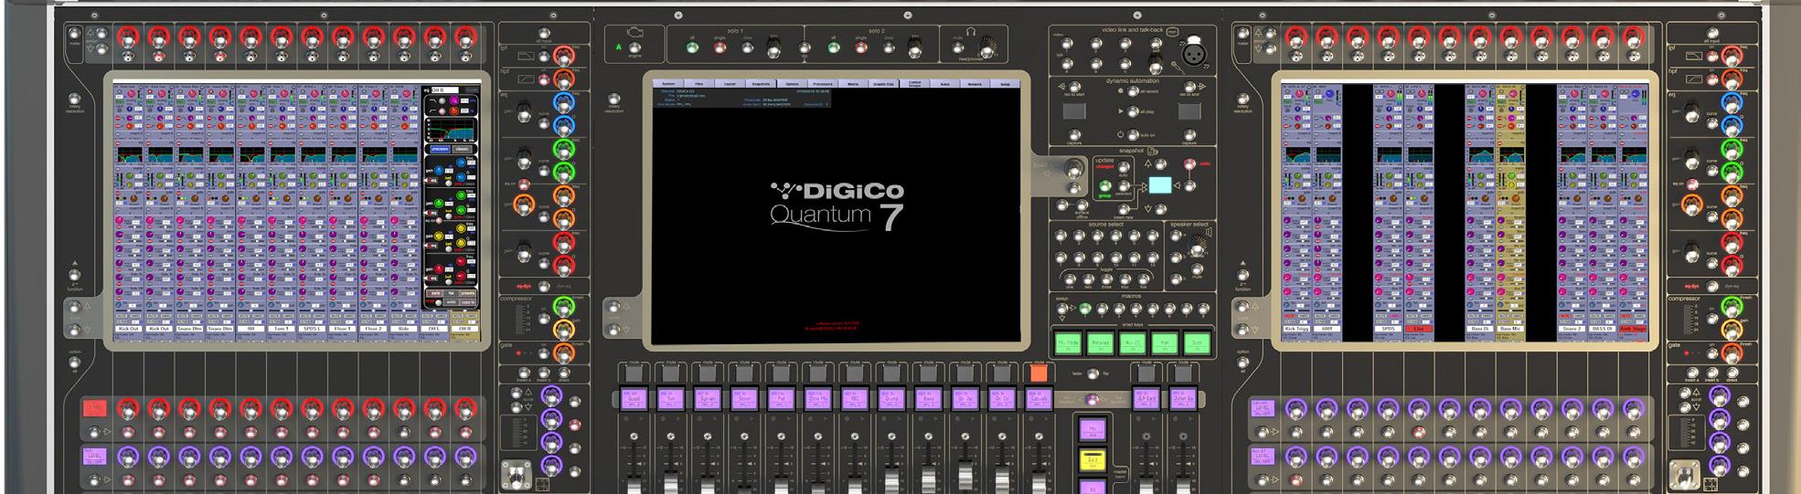Toggle solo 1 single (red lit) button

pyautogui.click(x=719, y=47)
